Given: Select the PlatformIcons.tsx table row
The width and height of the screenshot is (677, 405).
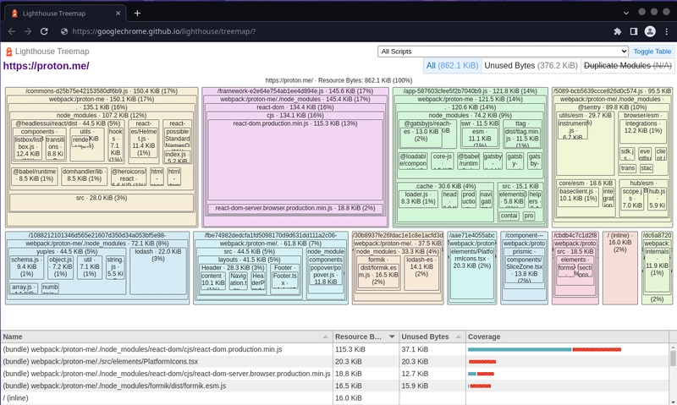Looking at the screenshot, I should point(335,361).
